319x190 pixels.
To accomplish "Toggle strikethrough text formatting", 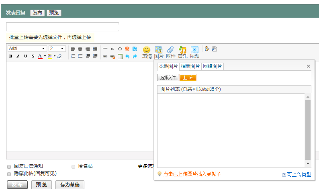I will tap(33, 56).
